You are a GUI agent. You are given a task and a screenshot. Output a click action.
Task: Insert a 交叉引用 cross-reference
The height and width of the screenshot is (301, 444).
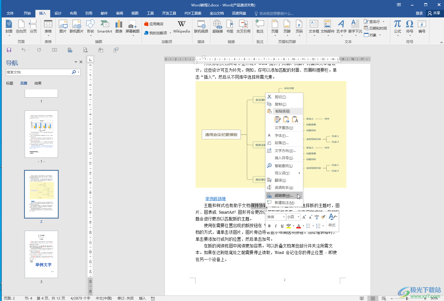(243, 27)
